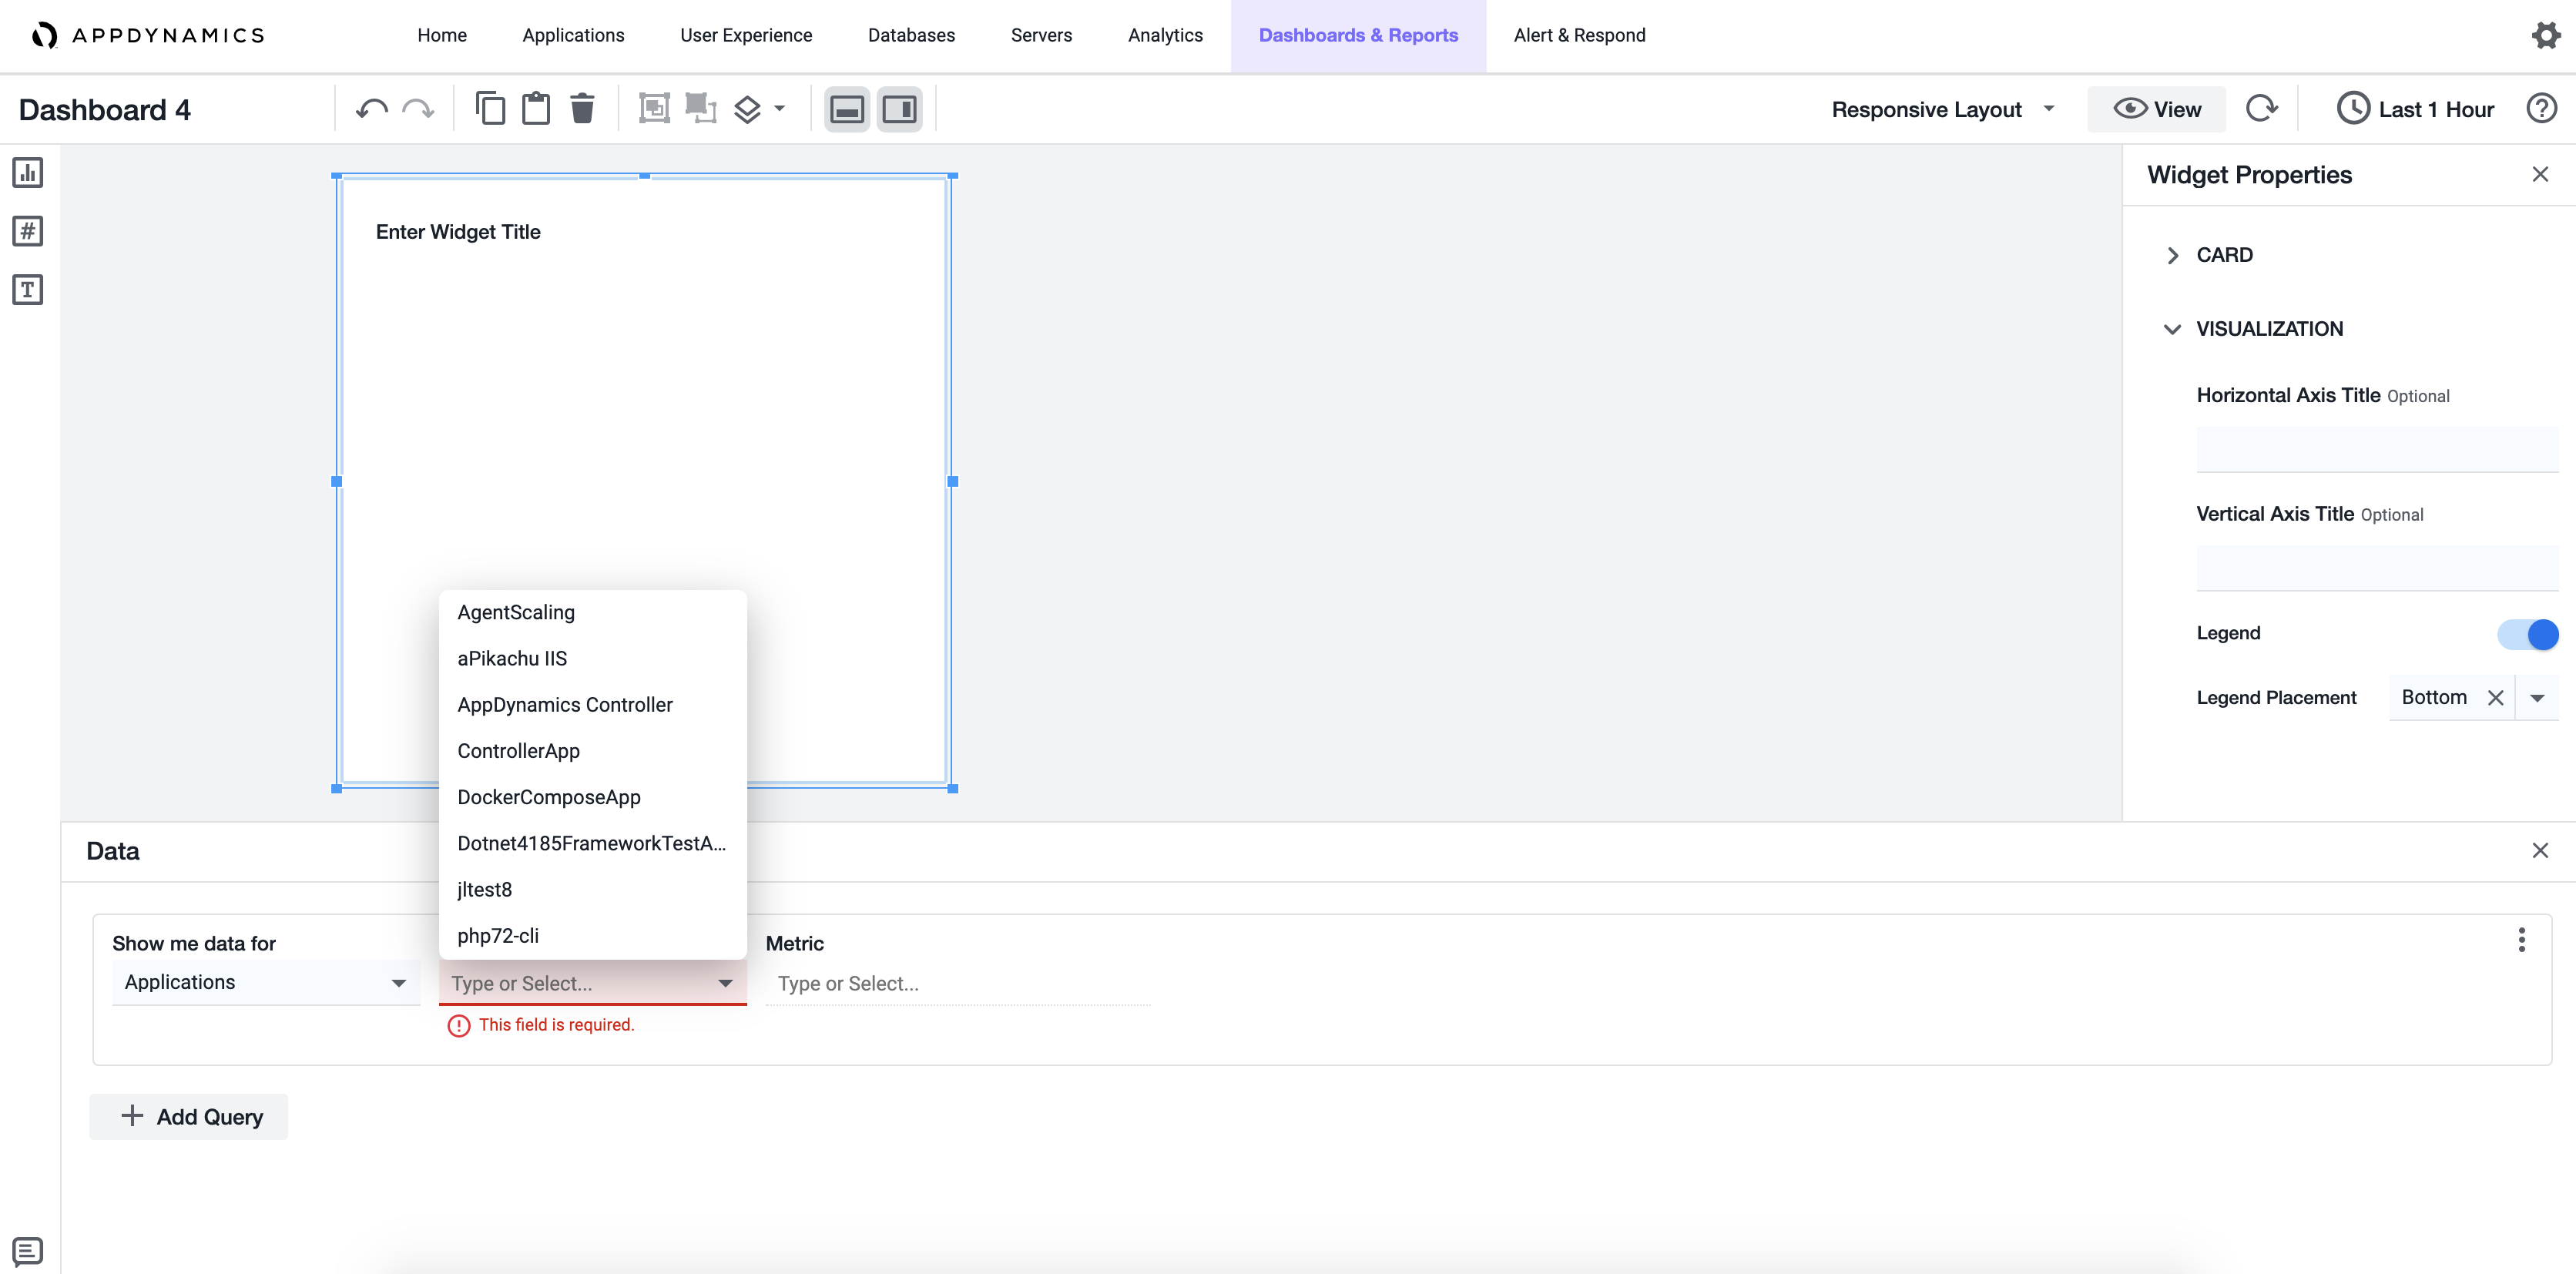Screen dimensions: 2576x1274
Task: Open settings gear icon
Action: pyautogui.click(x=2545, y=35)
